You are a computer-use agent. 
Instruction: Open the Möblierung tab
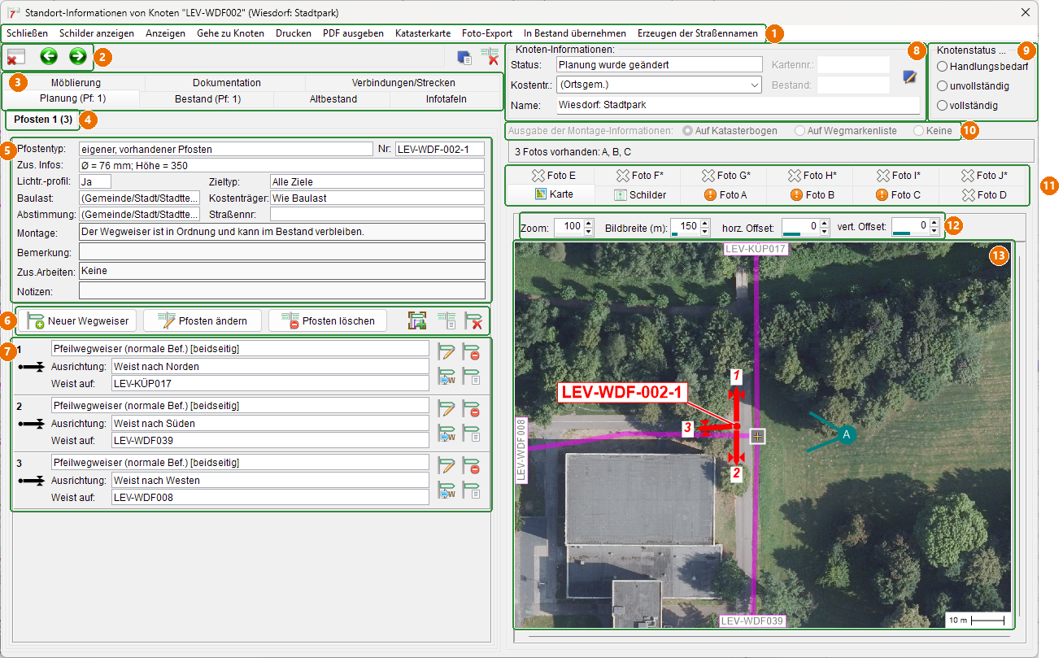(76, 82)
